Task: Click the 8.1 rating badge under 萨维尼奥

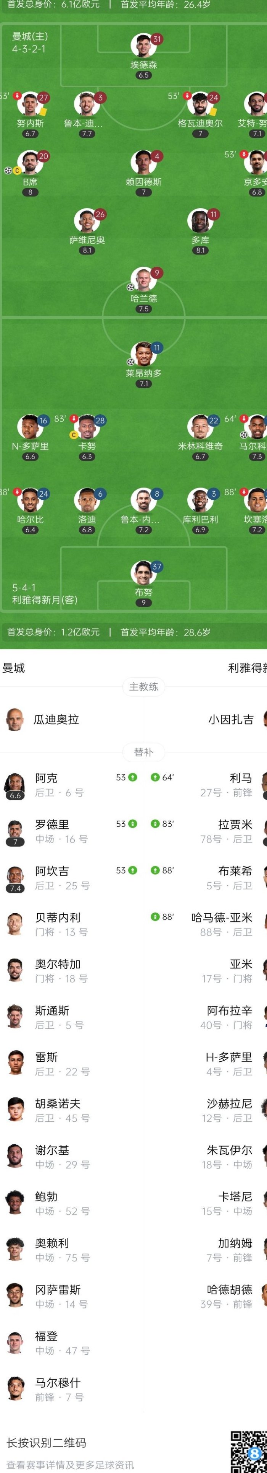Action: [x=87, y=251]
